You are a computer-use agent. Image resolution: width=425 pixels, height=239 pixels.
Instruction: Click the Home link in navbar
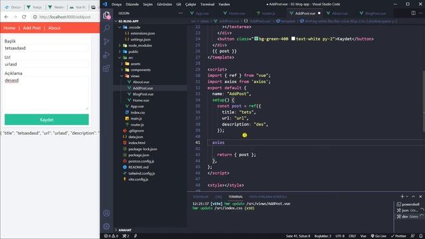[x=9, y=28]
